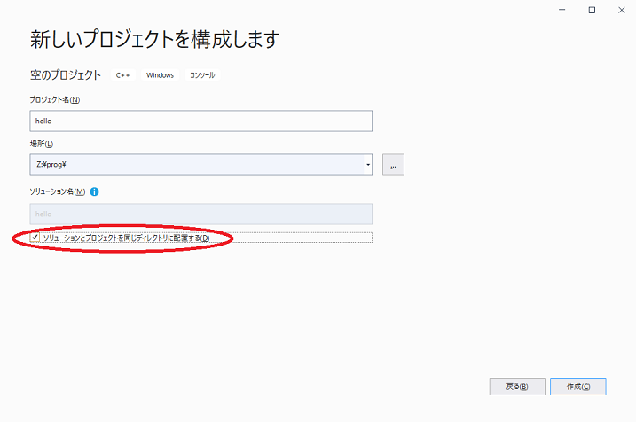
Task: Click the Windows tag label
Action: (x=161, y=75)
